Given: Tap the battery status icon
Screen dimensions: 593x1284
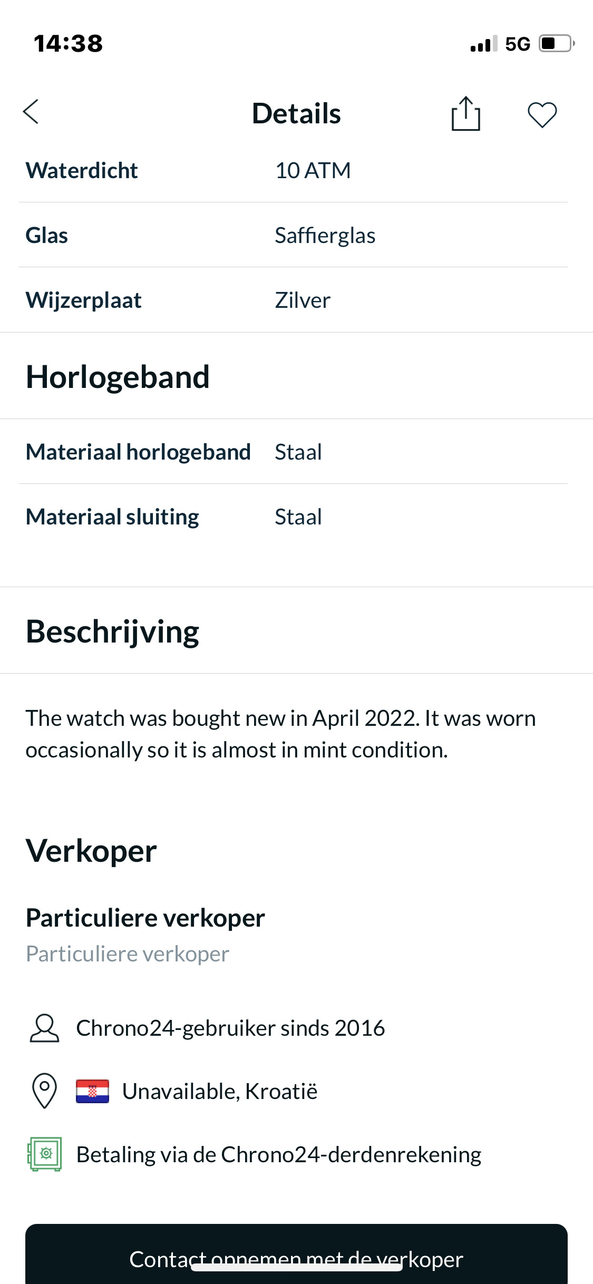Looking at the screenshot, I should point(557,43).
